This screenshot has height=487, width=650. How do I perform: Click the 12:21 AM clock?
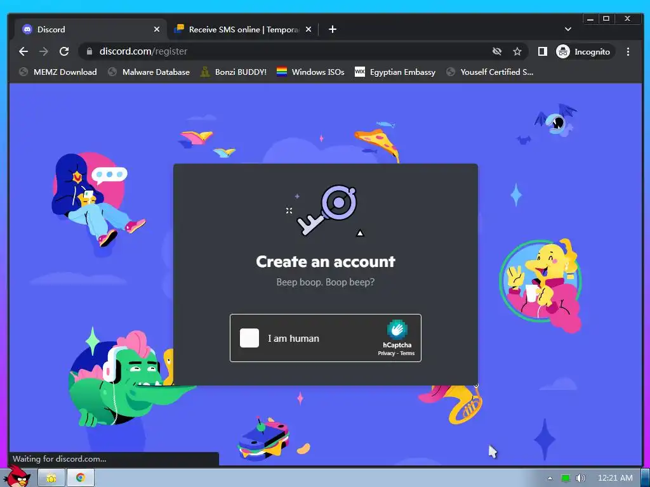click(x=614, y=478)
